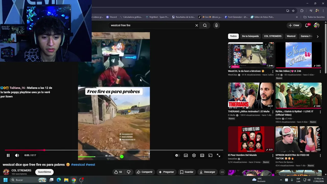Switch to theater mode view
The width and height of the screenshot is (327, 184).
[x=202, y=155]
